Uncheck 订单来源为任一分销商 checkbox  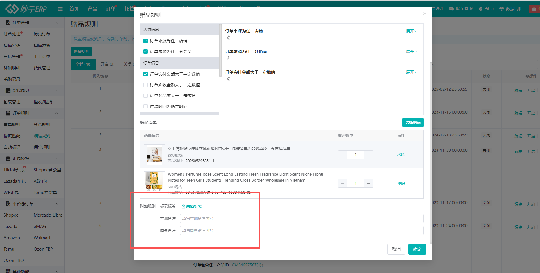(x=145, y=51)
